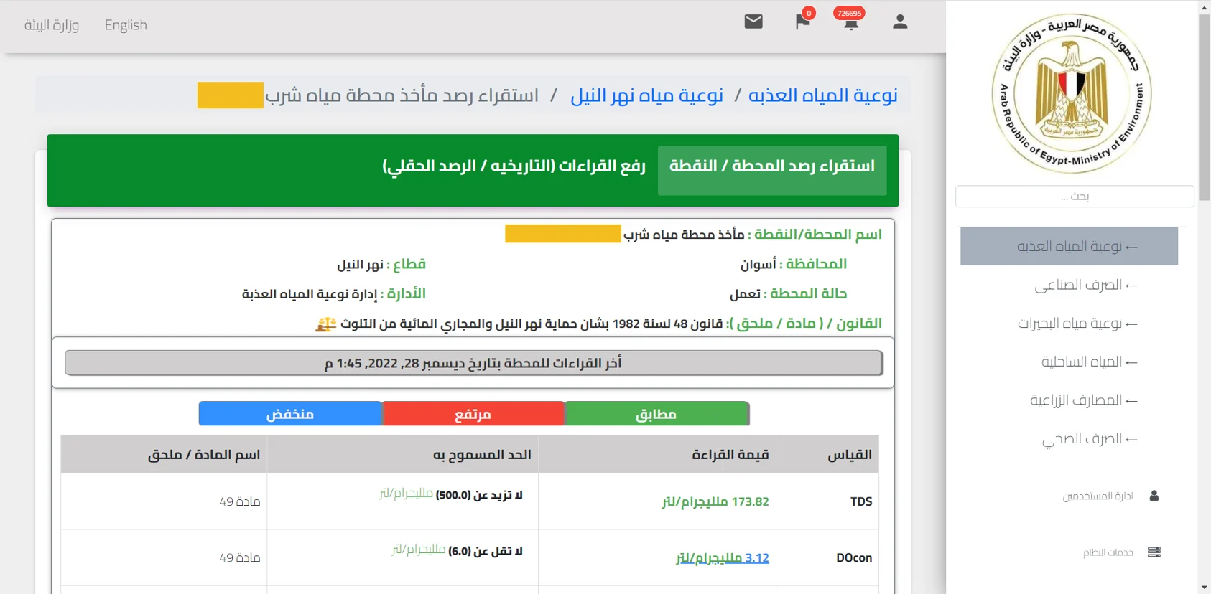Click the law scales icon
Image resolution: width=1211 pixels, height=594 pixels.
pyautogui.click(x=326, y=324)
